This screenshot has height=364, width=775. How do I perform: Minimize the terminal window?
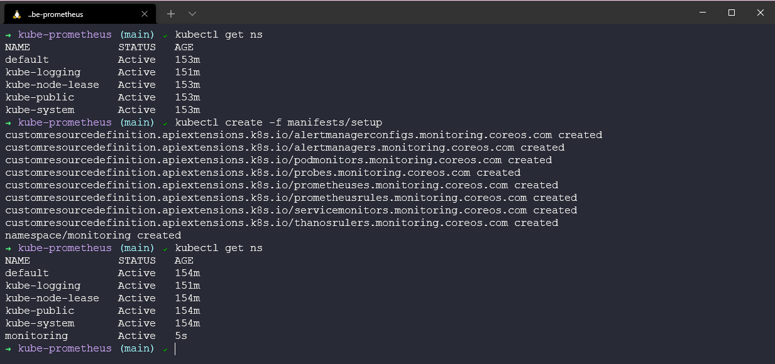(703, 13)
